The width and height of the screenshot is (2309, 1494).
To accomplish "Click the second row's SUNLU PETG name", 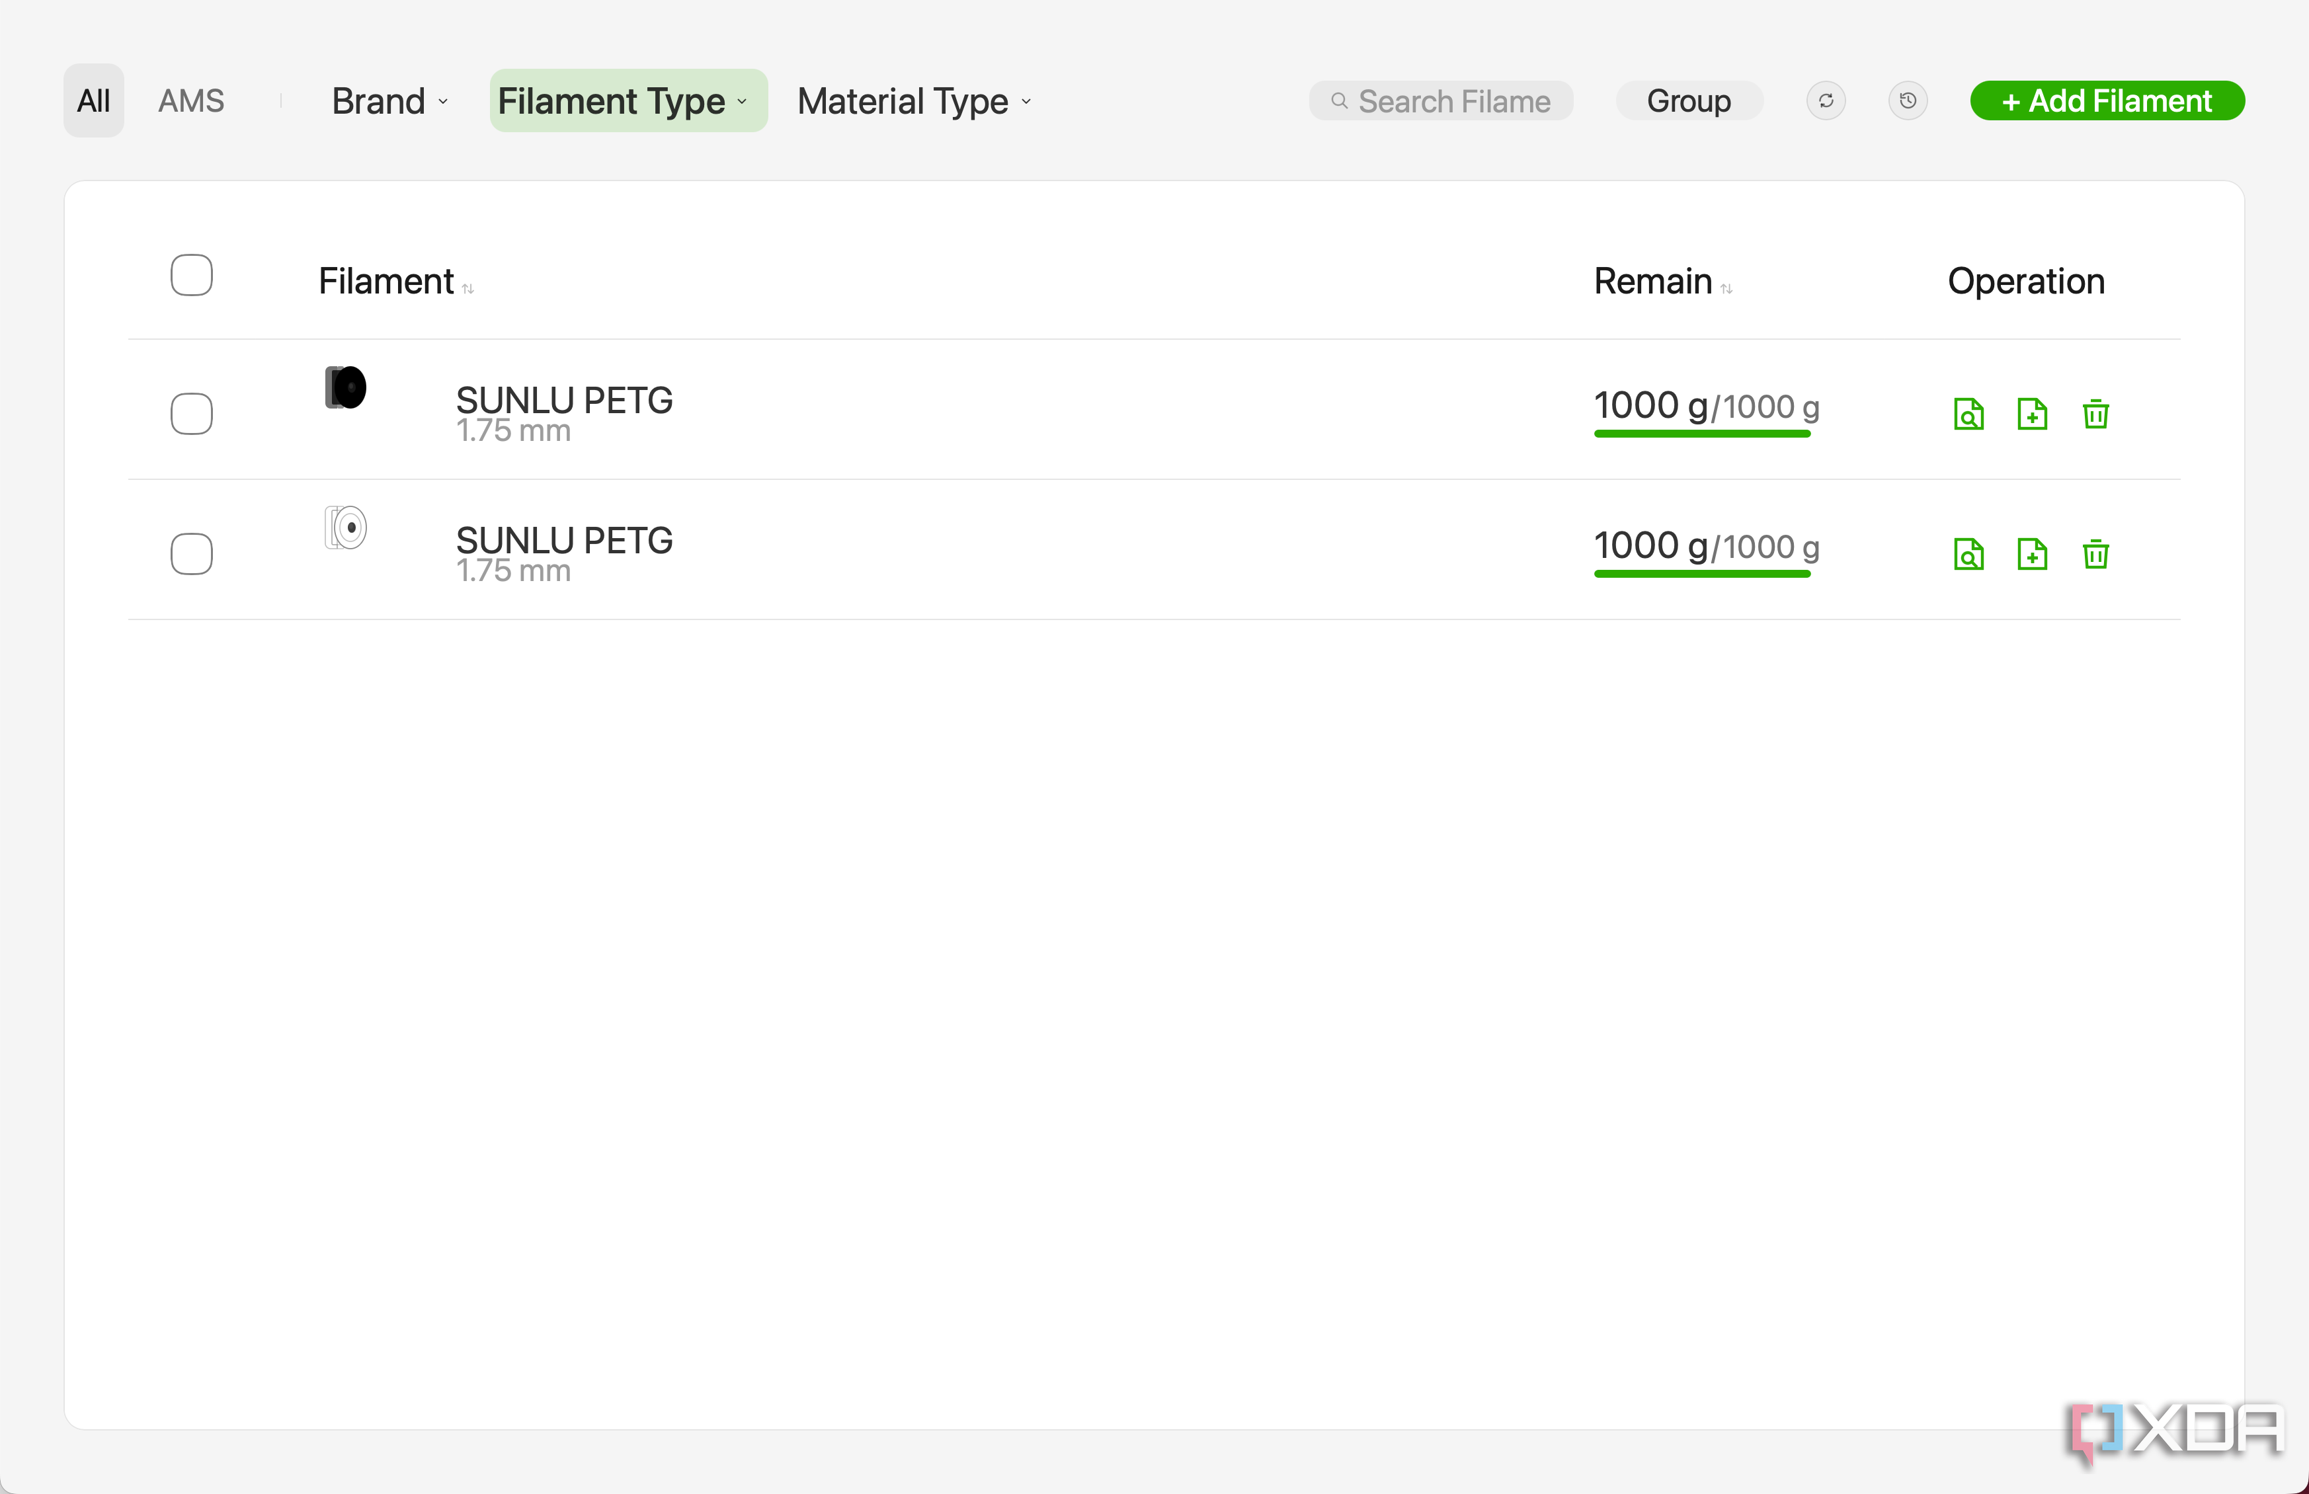I will click(x=563, y=539).
